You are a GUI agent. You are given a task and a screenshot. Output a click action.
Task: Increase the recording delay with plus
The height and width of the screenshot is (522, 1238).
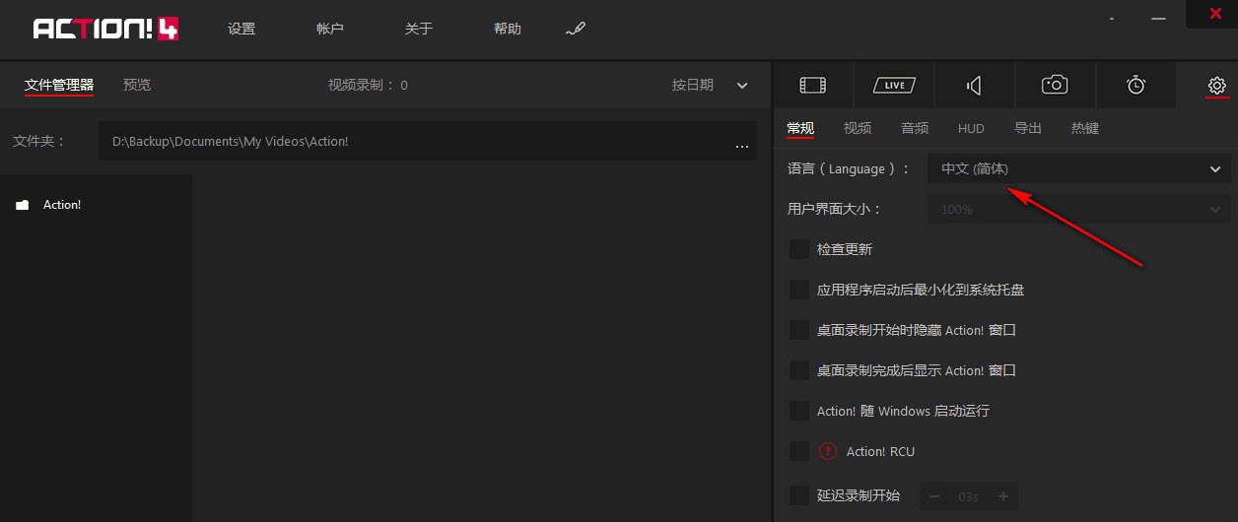coord(1002,496)
